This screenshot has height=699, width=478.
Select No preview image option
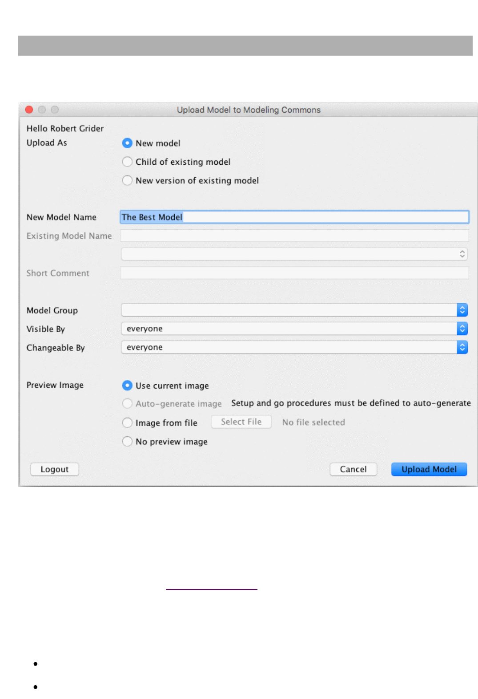click(127, 441)
